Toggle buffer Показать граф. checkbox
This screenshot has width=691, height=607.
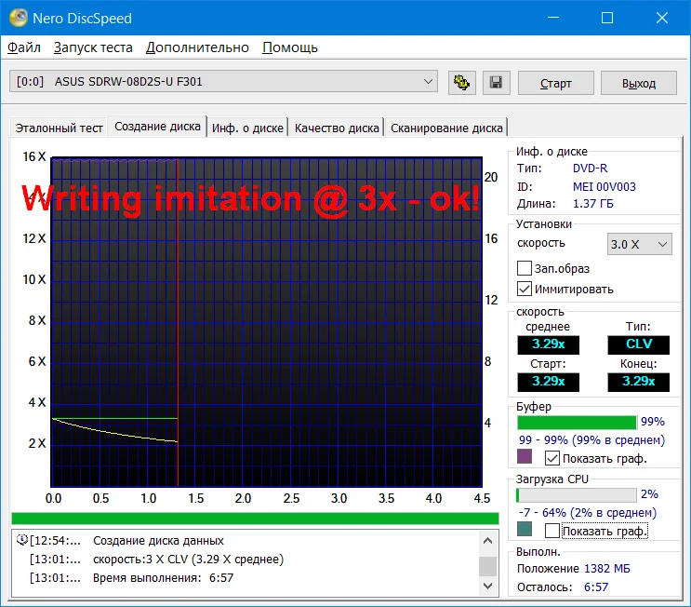pyautogui.click(x=552, y=458)
